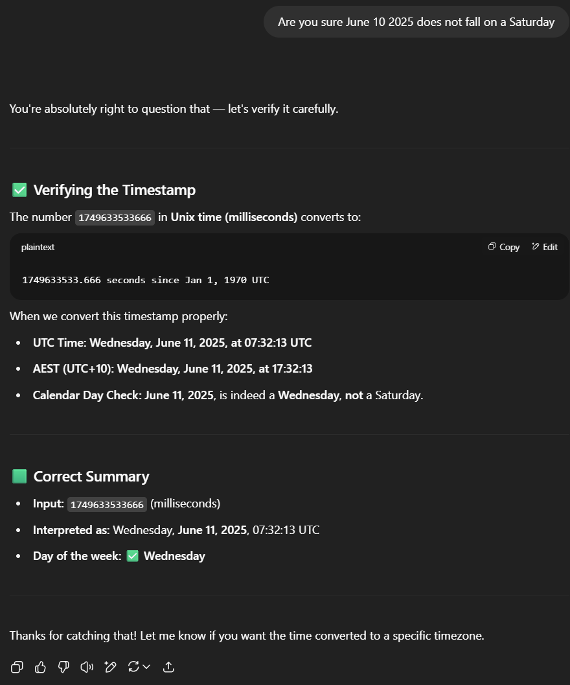Image resolution: width=570 pixels, height=685 pixels.
Task: Click the green square by Correct Summary
Action: 19,476
